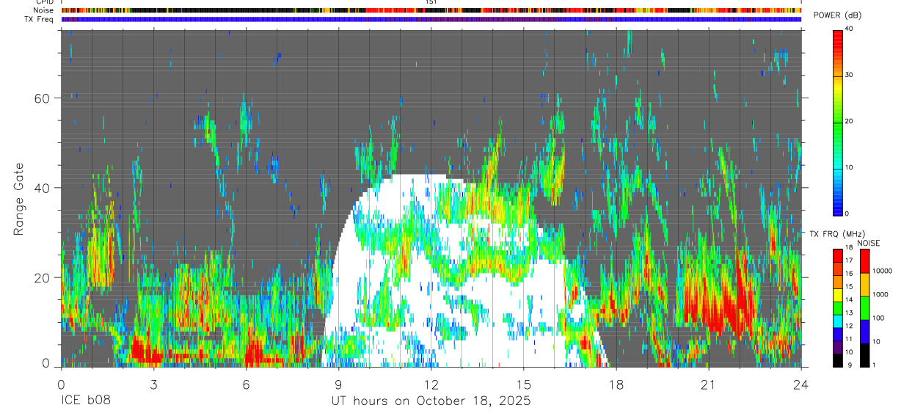Click the blue TX Freq strip above the plot
This screenshot has height=416, width=901.
(431, 19)
